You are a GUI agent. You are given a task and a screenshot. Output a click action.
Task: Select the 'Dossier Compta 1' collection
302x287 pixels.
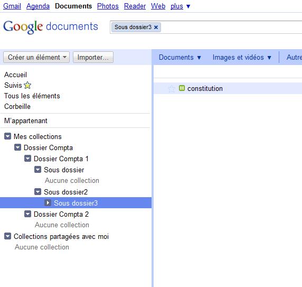click(61, 159)
